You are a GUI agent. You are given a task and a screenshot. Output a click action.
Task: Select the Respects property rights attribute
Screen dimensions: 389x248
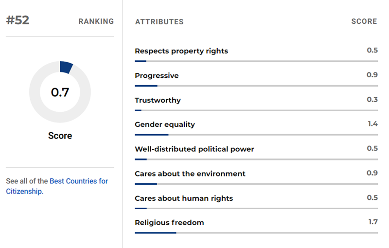181,51
